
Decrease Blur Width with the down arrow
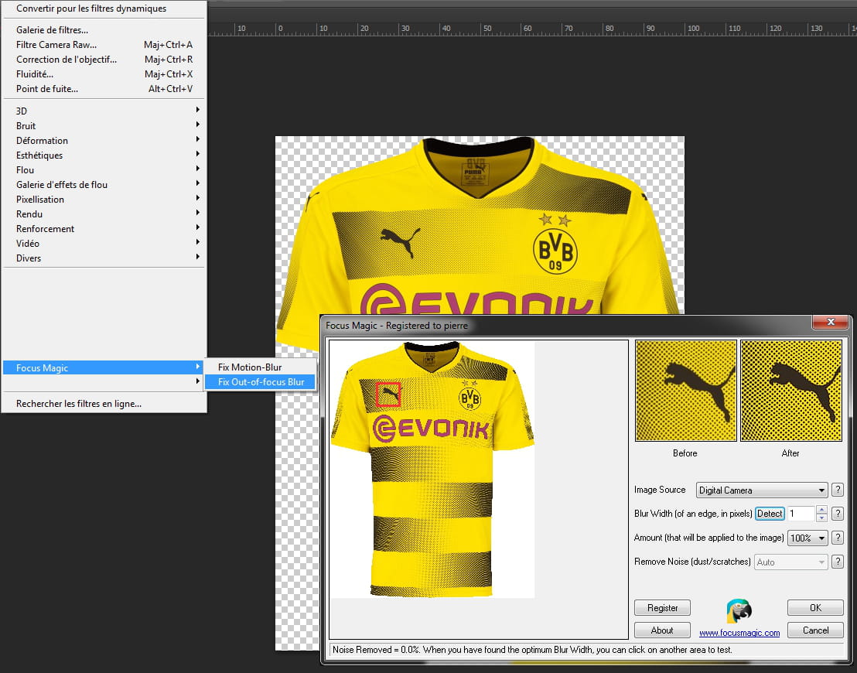pos(821,518)
